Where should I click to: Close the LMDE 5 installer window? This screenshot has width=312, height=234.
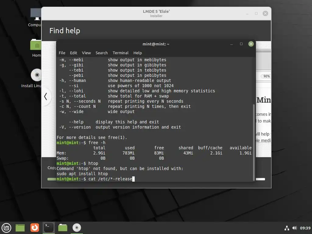(x=265, y=13)
